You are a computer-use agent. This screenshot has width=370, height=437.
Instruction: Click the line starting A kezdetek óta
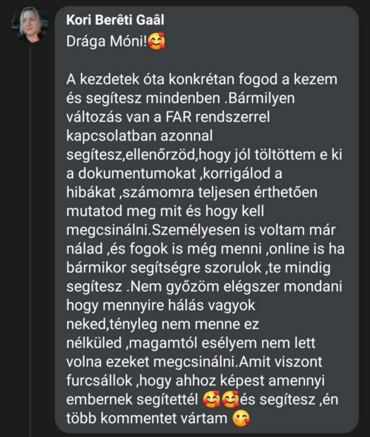click(202, 79)
